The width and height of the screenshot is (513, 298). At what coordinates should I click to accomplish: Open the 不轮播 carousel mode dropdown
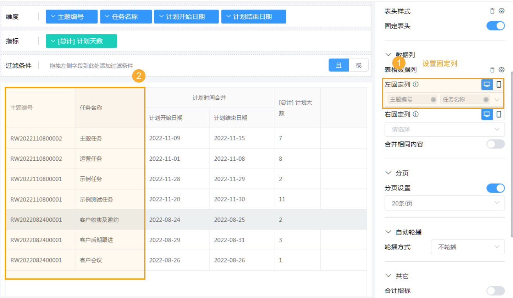pos(468,247)
